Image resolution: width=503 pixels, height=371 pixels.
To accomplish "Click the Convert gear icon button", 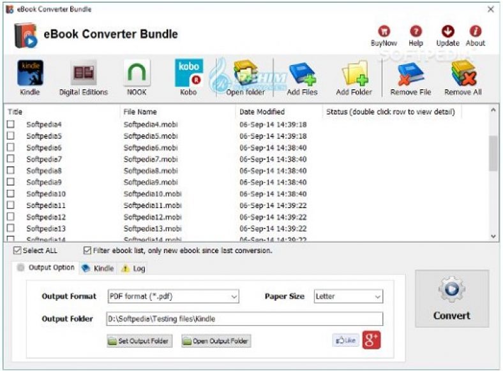I will click(452, 298).
